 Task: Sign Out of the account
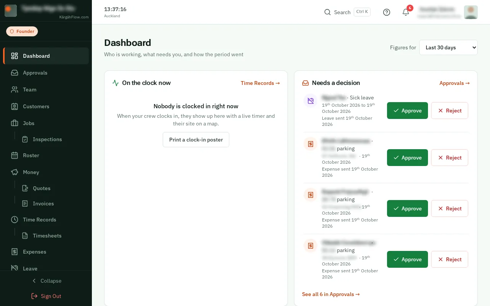click(x=46, y=296)
